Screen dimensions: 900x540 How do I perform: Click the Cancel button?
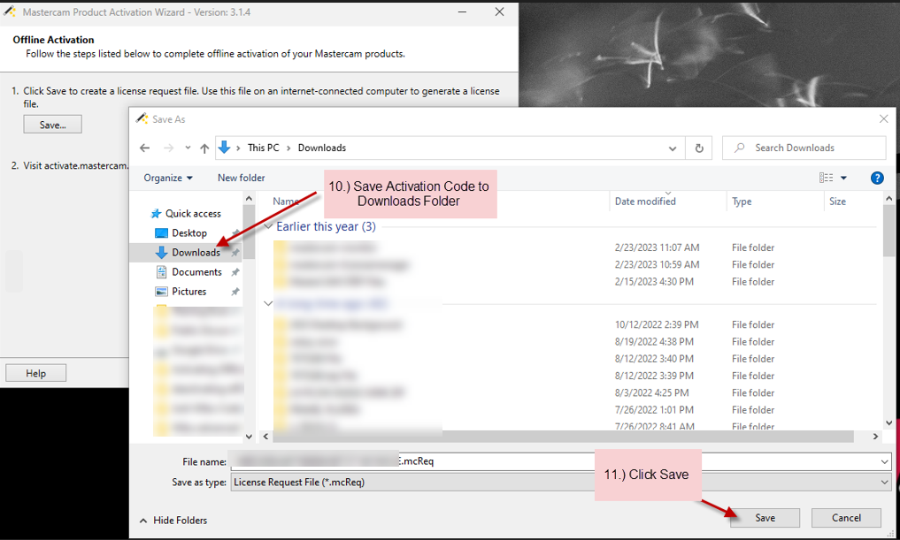(x=846, y=518)
